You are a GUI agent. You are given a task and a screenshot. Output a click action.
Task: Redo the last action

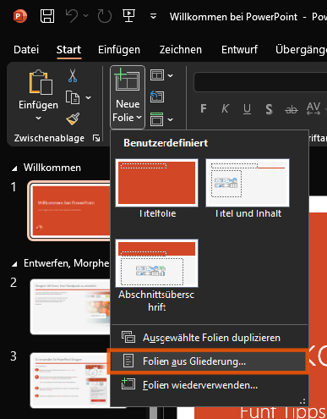tap(105, 16)
